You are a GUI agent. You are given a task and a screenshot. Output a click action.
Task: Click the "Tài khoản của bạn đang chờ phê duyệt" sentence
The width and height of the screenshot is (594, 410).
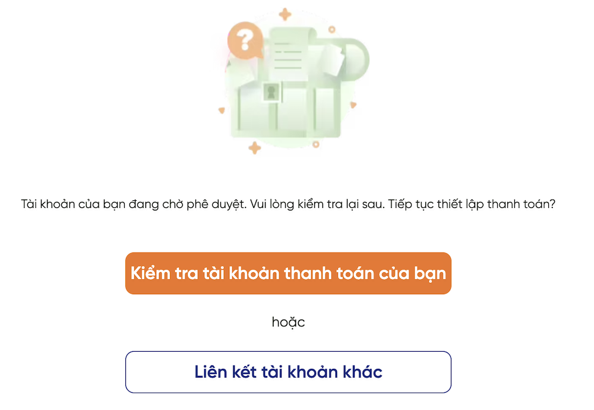pyautogui.click(x=134, y=204)
